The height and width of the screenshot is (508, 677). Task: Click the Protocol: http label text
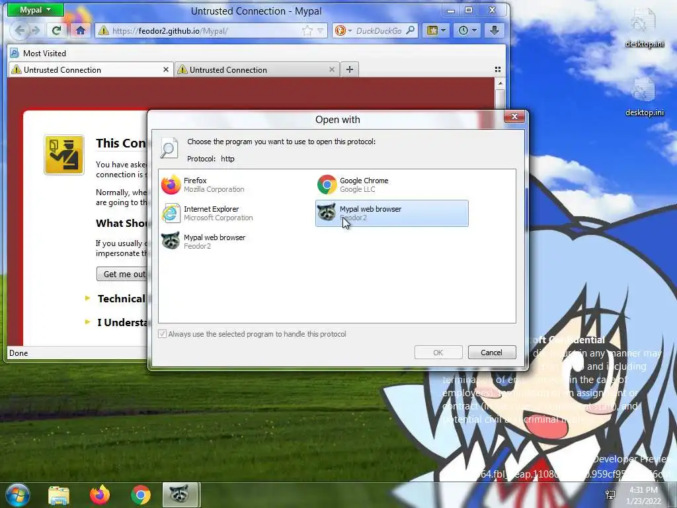tap(211, 159)
